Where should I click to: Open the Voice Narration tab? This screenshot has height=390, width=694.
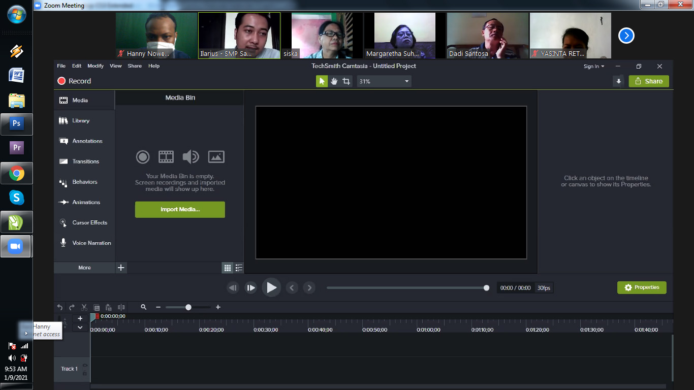point(84,243)
